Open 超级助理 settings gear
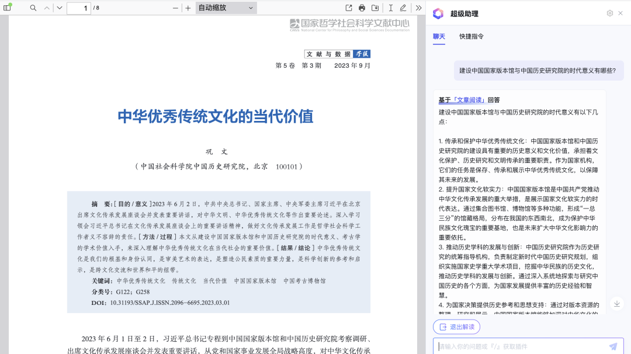Viewport: 631px width, 354px height. pos(609,13)
